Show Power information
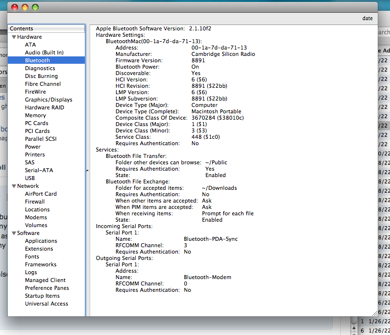The image size is (390, 335). point(33,147)
